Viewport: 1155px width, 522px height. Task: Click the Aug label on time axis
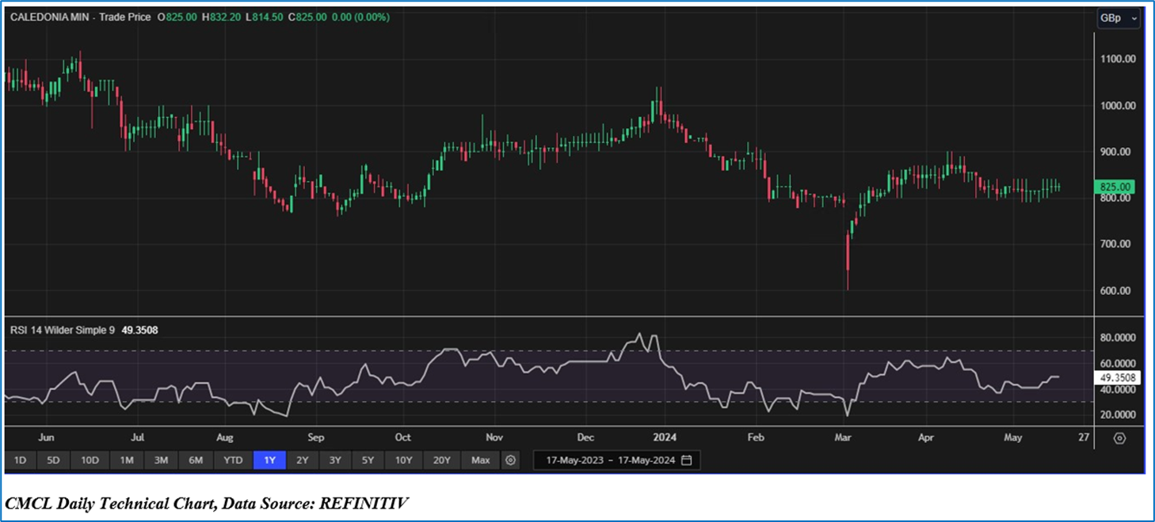pyautogui.click(x=224, y=437)
